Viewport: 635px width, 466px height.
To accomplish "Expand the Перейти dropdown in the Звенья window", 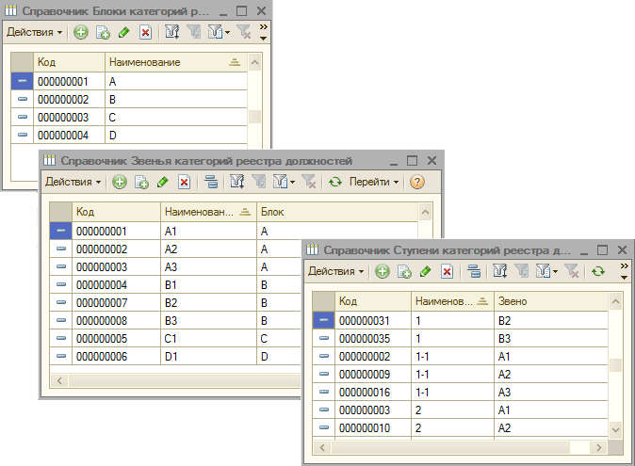I will (374, 182).
